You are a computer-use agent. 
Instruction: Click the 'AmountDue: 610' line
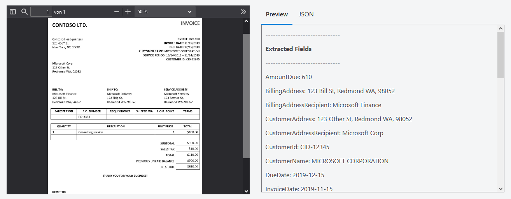(289, 77)
